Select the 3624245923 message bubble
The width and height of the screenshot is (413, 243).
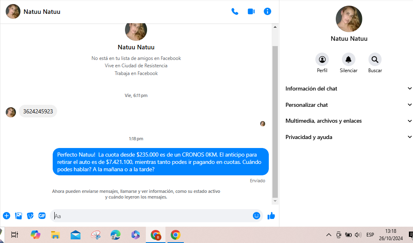[38, 111]
